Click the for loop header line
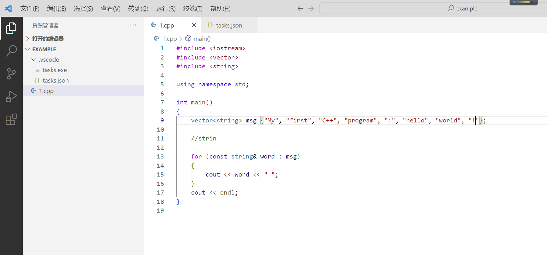Screen dimensions: 547x255 [x=246, y=157]
